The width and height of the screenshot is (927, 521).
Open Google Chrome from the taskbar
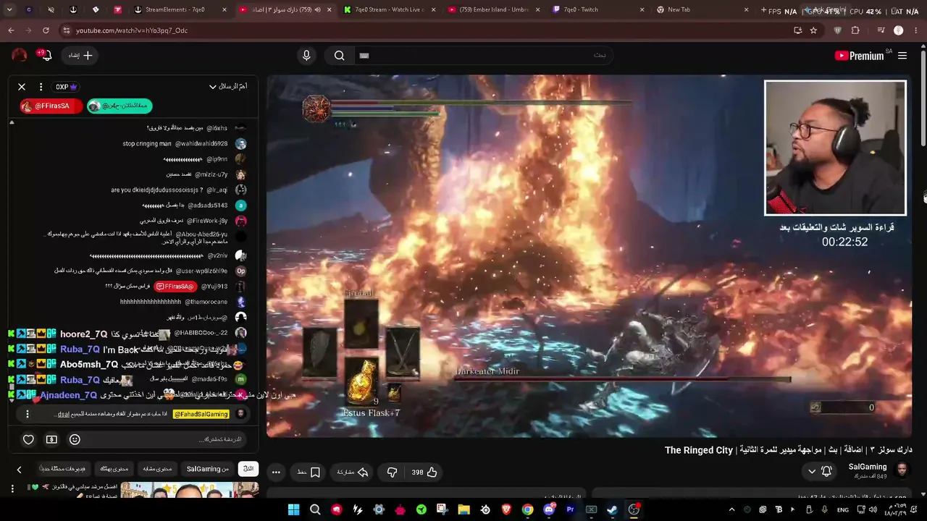tap(527, 509)
